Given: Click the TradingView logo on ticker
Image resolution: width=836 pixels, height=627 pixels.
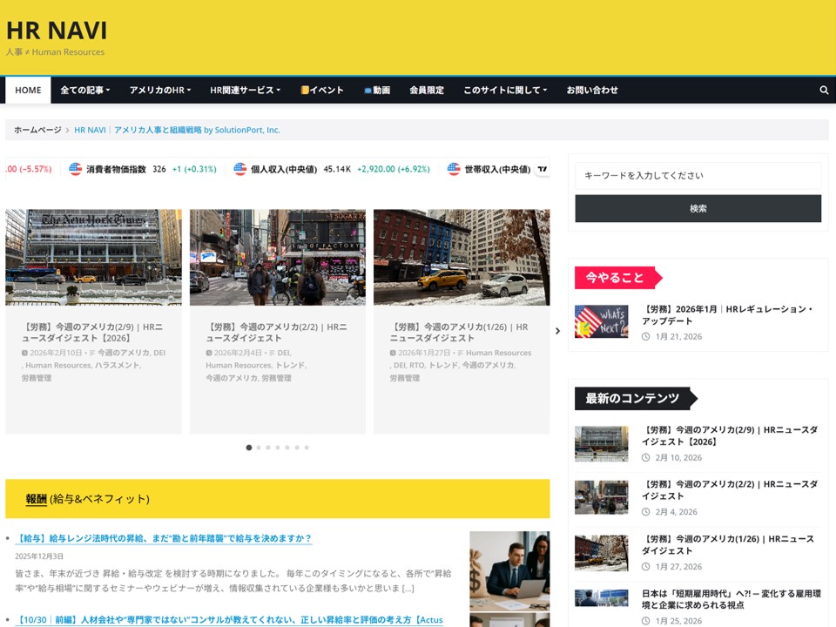Looking at the screenshot, I should click(543, 169).
